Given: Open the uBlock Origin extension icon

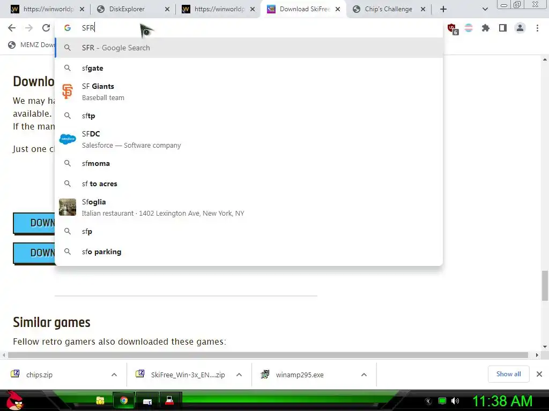Looking at the screenshot, I should click(452, 29).
